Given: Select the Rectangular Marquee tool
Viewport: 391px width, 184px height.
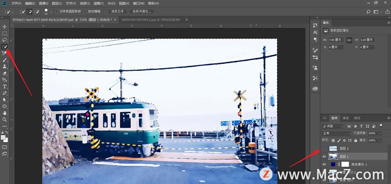Looking at the screenshot, I should [x=5, y=33].
